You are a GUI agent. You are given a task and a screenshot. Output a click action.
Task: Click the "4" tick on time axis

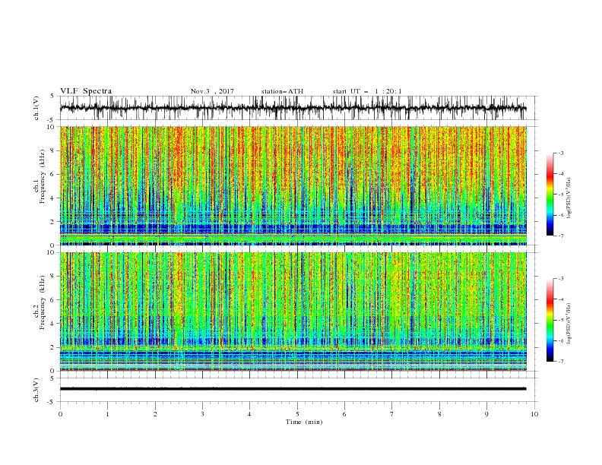(x=249, y=414)
